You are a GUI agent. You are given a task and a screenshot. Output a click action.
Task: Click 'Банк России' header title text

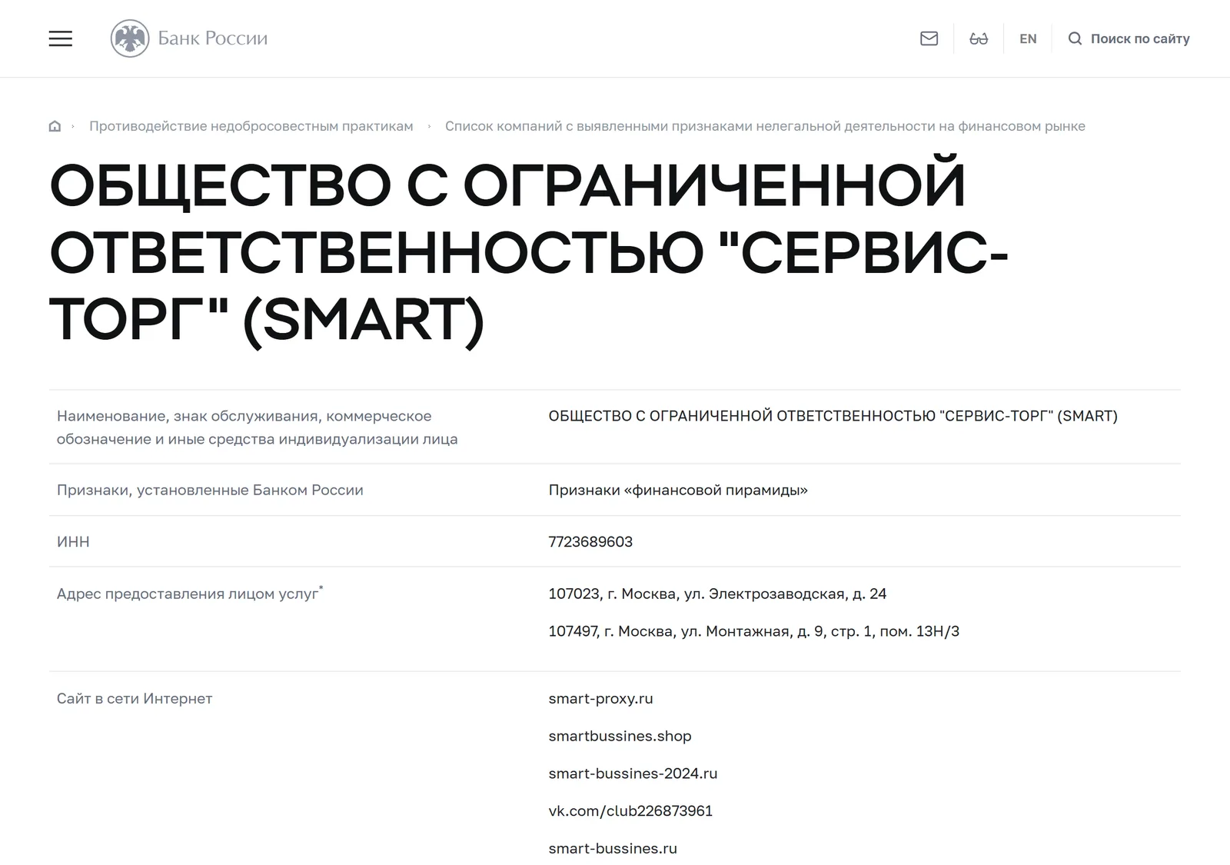point(213,38)
